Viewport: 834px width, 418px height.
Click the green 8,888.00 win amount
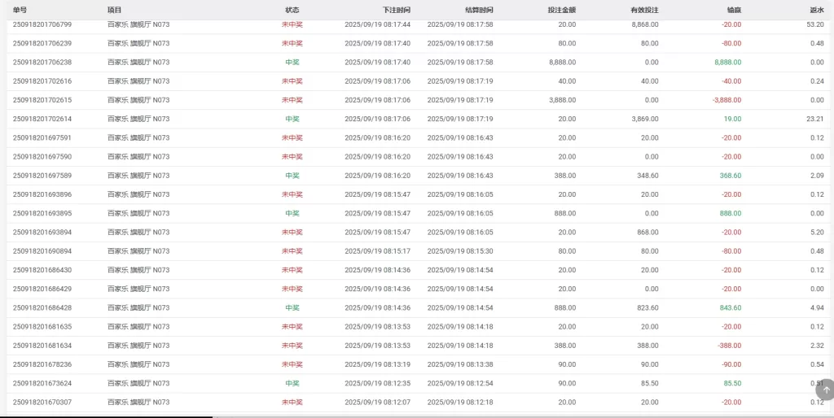click(727, 63)
